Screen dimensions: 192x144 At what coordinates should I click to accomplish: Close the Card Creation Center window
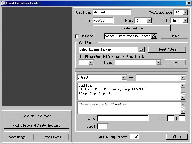[x=189, y=3]
